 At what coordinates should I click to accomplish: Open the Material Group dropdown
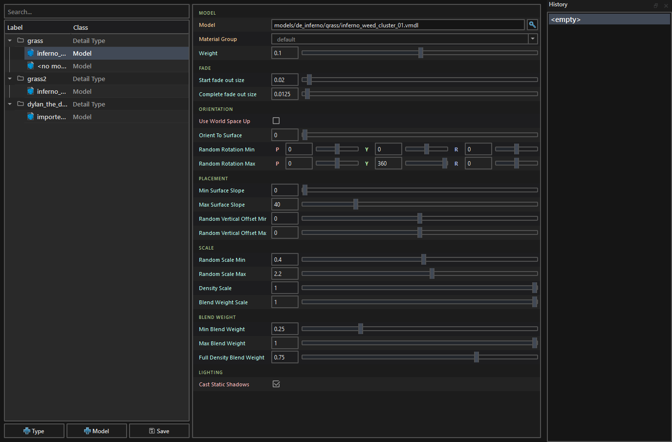533,39
